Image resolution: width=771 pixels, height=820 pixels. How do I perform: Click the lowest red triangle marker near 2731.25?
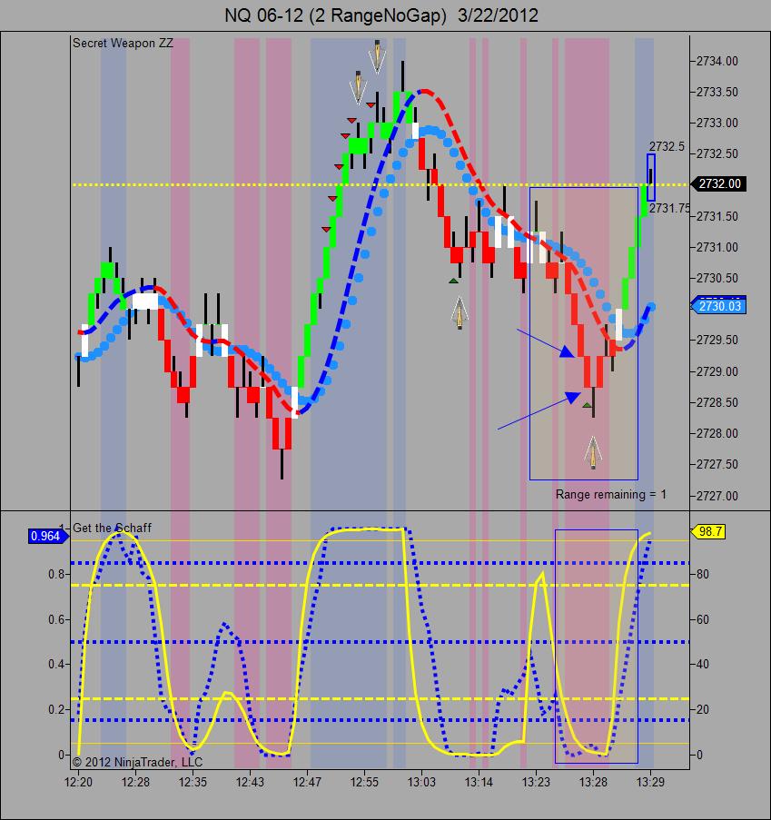click(326, 230)
